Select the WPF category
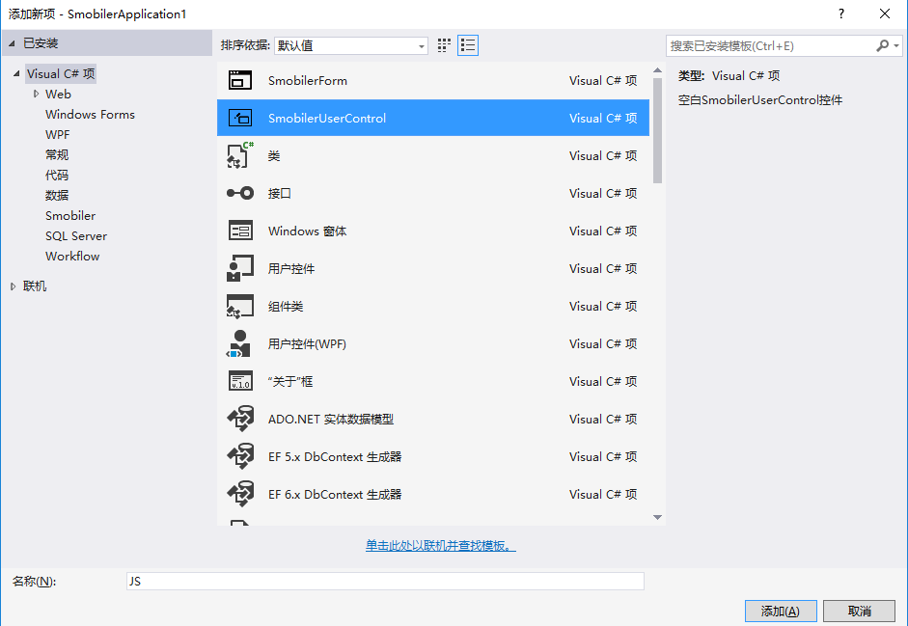 [x=57, y=134]
